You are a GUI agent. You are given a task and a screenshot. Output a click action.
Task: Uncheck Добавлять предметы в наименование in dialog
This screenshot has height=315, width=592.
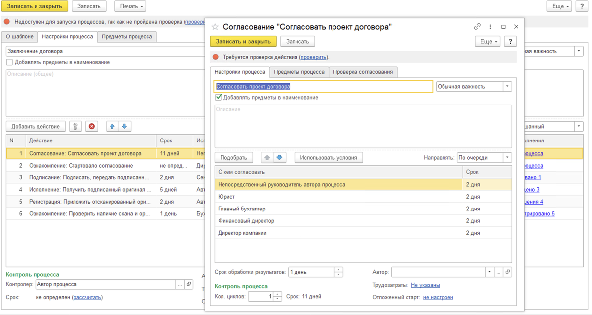coord(219,97)
